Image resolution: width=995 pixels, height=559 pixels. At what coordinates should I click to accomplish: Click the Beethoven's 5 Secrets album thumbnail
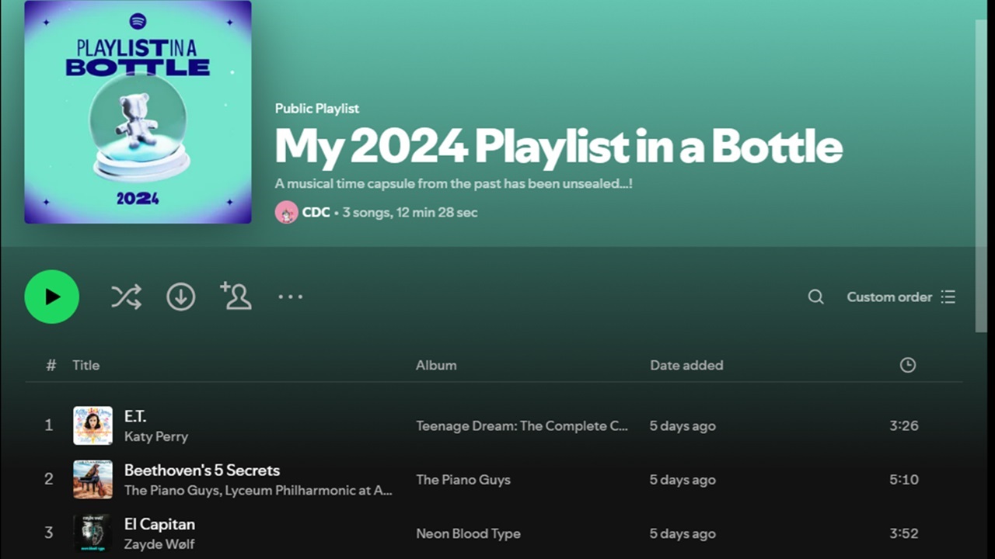point(93,479)
